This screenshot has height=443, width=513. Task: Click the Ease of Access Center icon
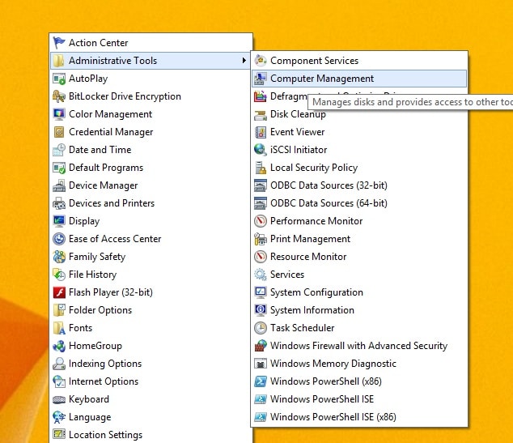59,239
